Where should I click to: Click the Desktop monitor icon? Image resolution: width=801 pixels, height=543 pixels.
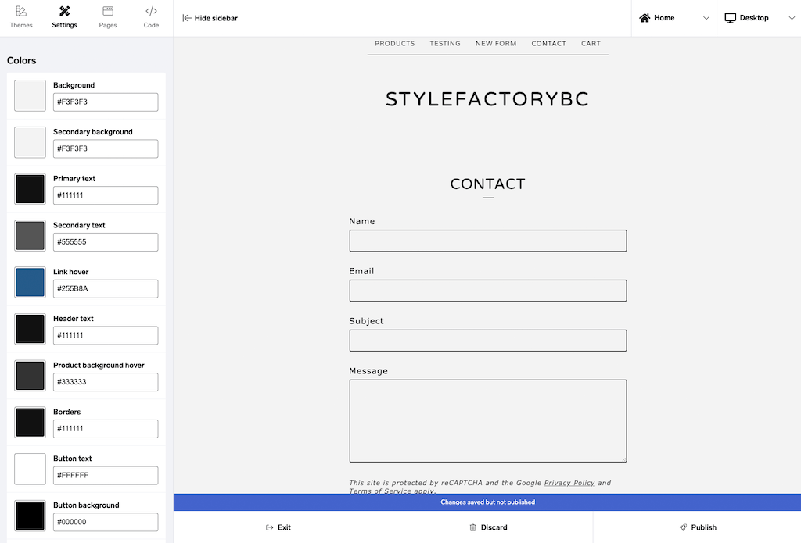731,18
